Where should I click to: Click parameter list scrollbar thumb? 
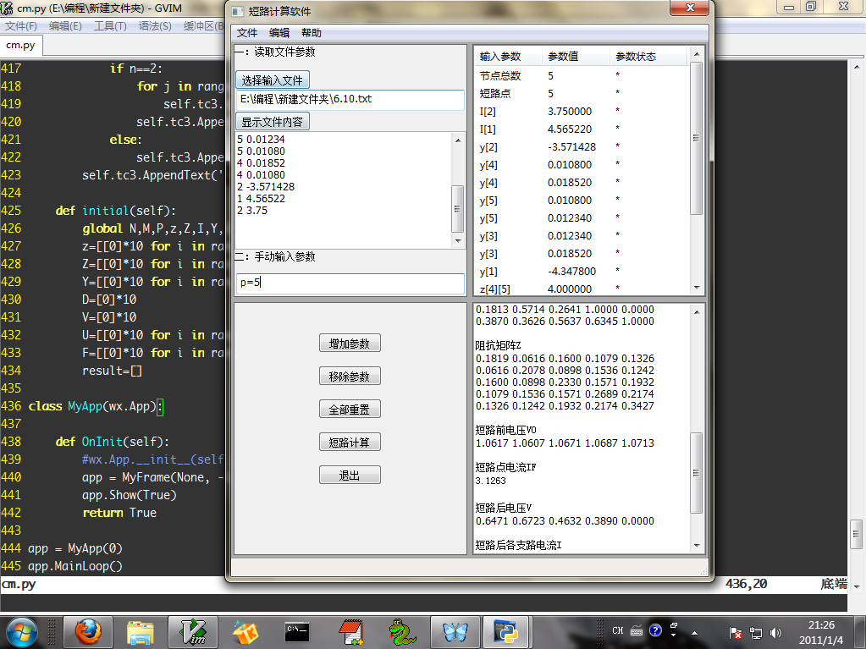[697, 138]
